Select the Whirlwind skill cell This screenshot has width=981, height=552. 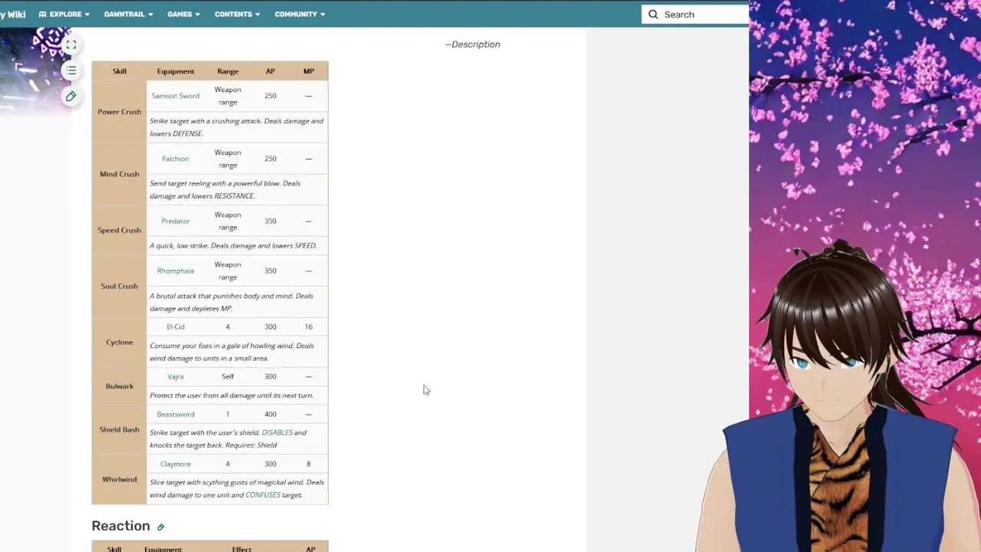[x=120, y=479]
